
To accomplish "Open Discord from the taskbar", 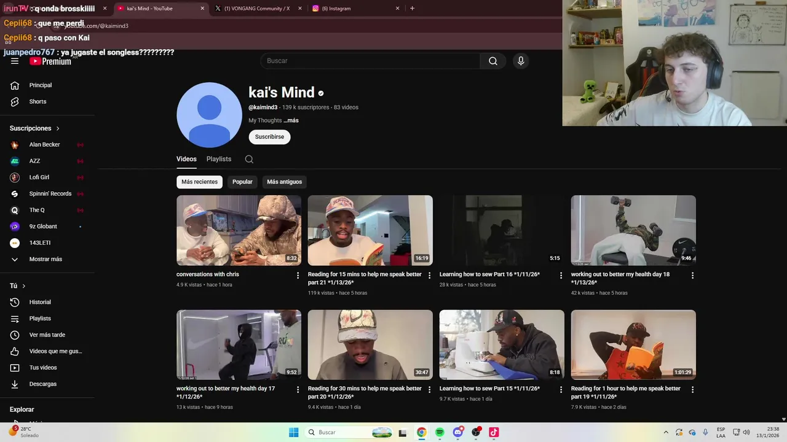I will tap(457, 432).
